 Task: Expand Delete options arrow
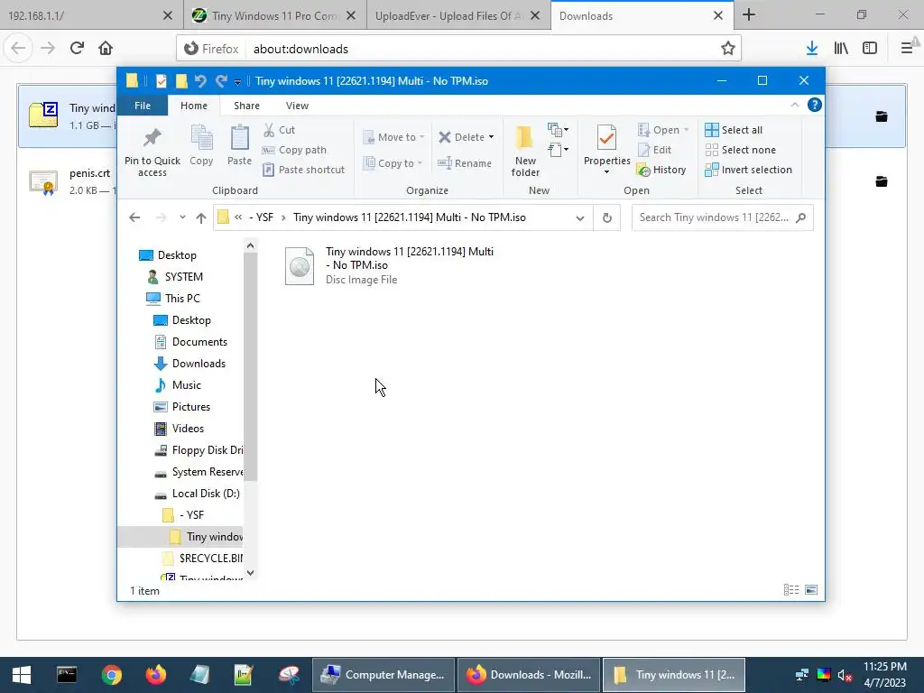coord(491,137)
